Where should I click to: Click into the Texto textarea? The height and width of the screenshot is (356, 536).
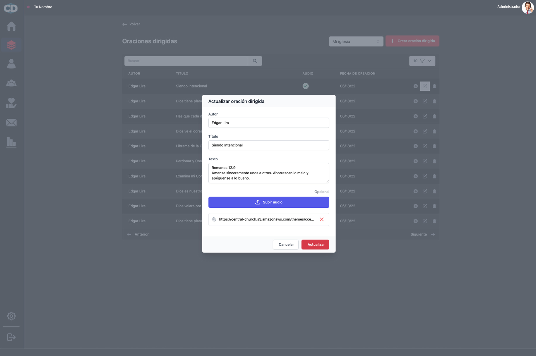pos(269,173)
